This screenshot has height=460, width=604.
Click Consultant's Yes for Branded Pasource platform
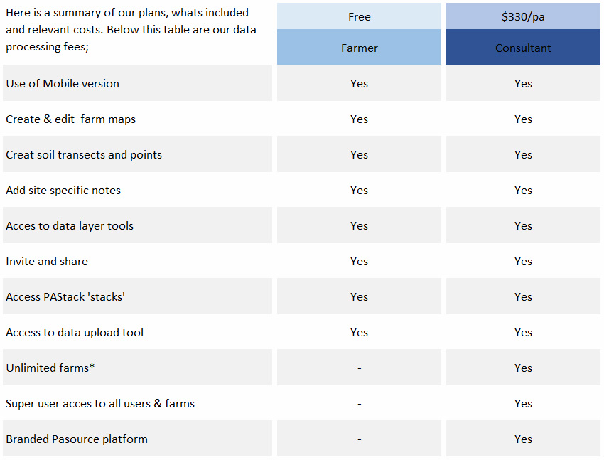pos(523,439)
